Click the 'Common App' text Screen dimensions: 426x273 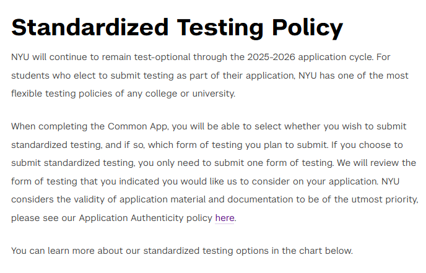137,126
